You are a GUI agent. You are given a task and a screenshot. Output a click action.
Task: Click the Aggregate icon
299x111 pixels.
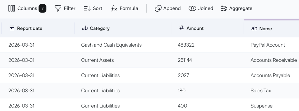224,8
